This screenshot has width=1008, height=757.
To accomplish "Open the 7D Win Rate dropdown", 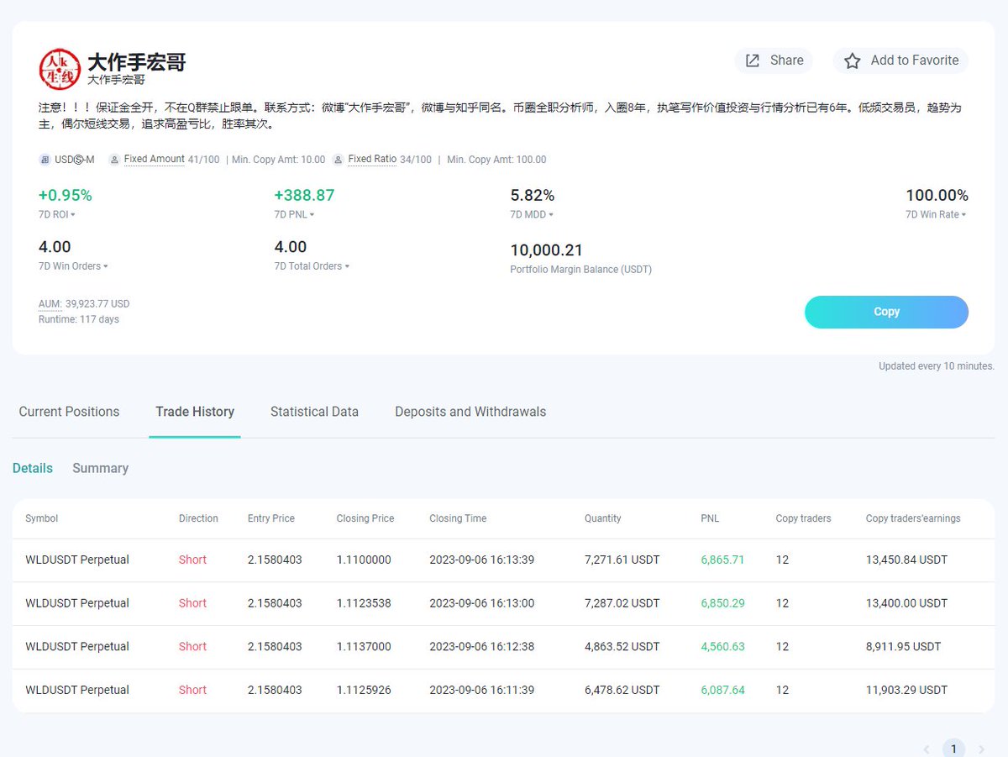I will tap(936, 215).
